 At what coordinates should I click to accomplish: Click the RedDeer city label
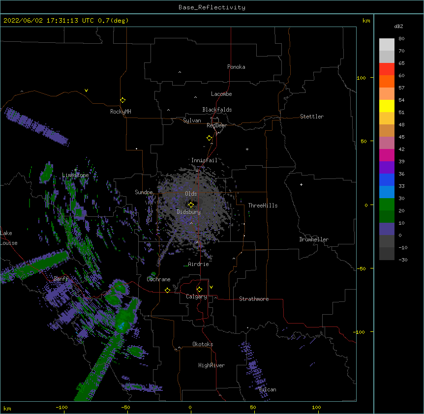[216, 125]
